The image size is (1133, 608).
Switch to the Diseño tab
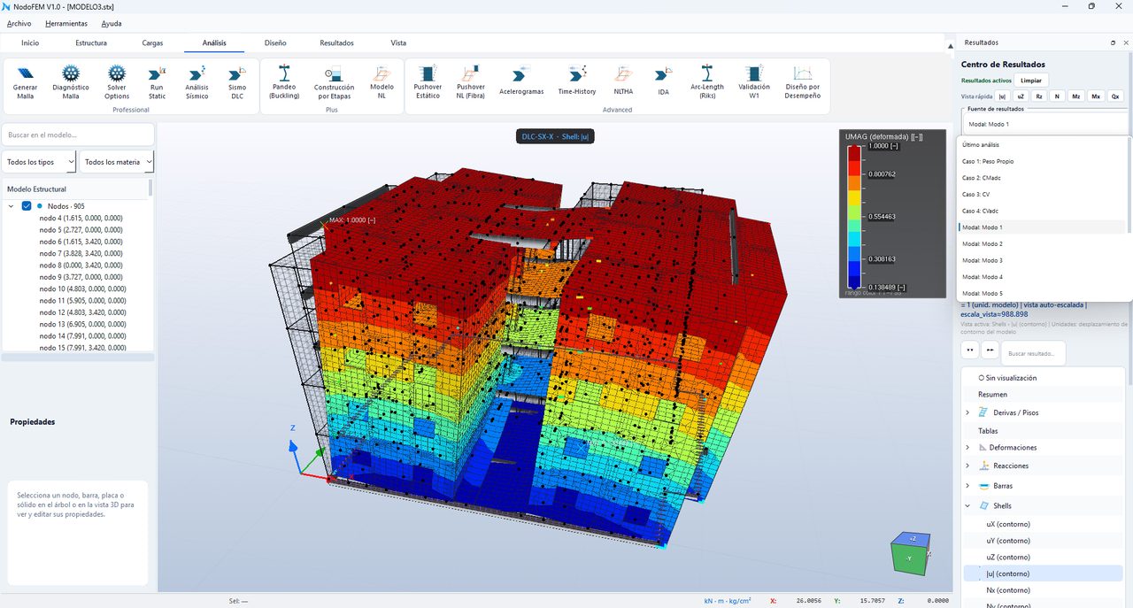tap(275, 42)
